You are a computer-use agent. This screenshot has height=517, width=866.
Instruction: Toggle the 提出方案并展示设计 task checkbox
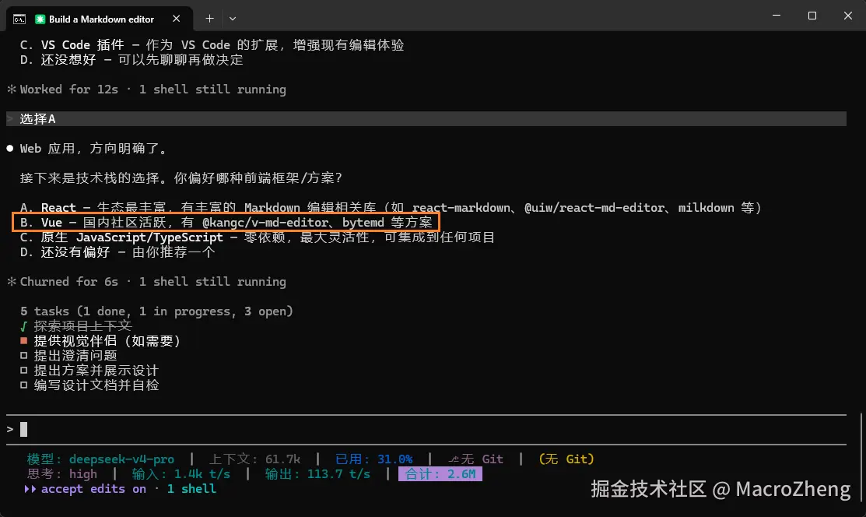(x=24, y=371)
